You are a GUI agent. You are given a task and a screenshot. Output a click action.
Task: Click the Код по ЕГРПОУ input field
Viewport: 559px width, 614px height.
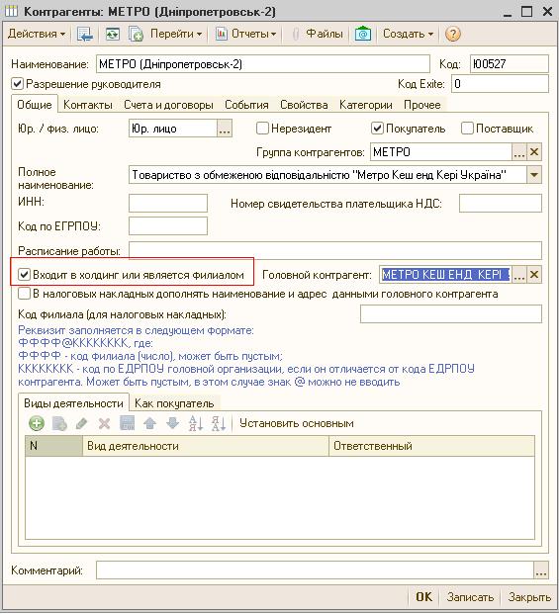coord(168,226)
